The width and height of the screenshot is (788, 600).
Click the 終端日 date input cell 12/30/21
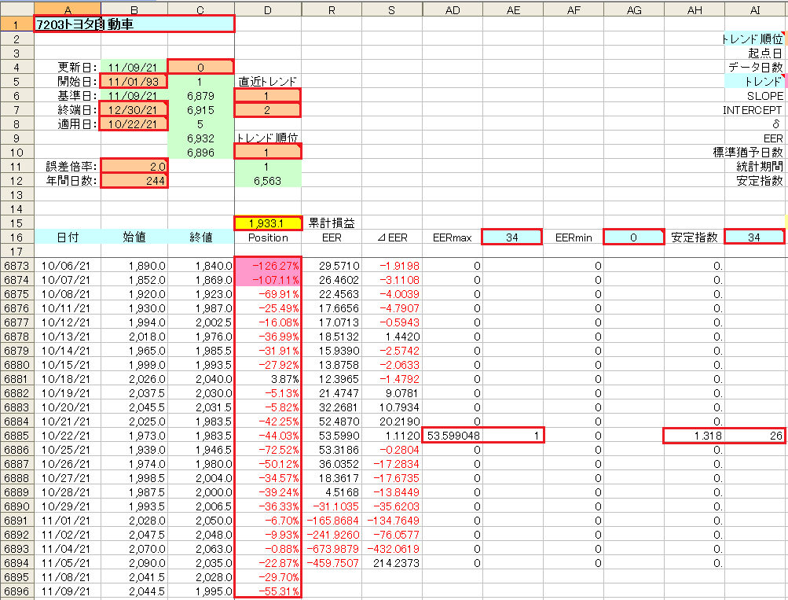coord(134,109)
